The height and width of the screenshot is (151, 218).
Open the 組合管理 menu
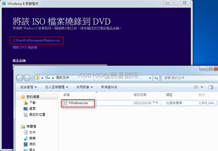pyautogui.click(x=29, y=87)
